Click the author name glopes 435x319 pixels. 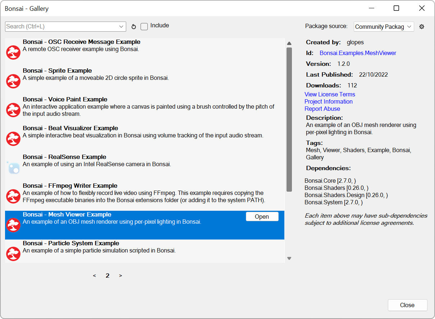click(x=355, y=42)
